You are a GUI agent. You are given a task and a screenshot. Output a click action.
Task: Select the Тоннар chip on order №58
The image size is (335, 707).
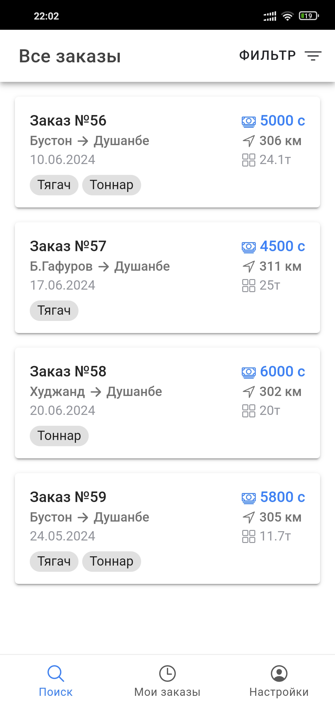(59, 436)
